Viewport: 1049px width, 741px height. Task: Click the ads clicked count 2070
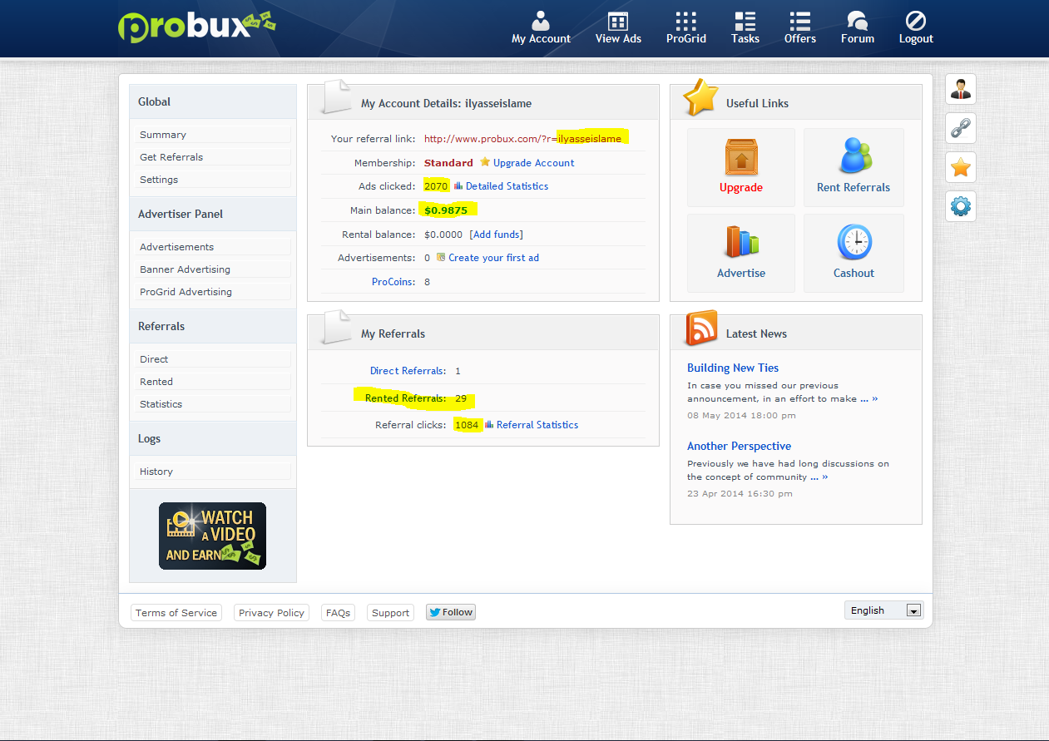pos(436,186)
